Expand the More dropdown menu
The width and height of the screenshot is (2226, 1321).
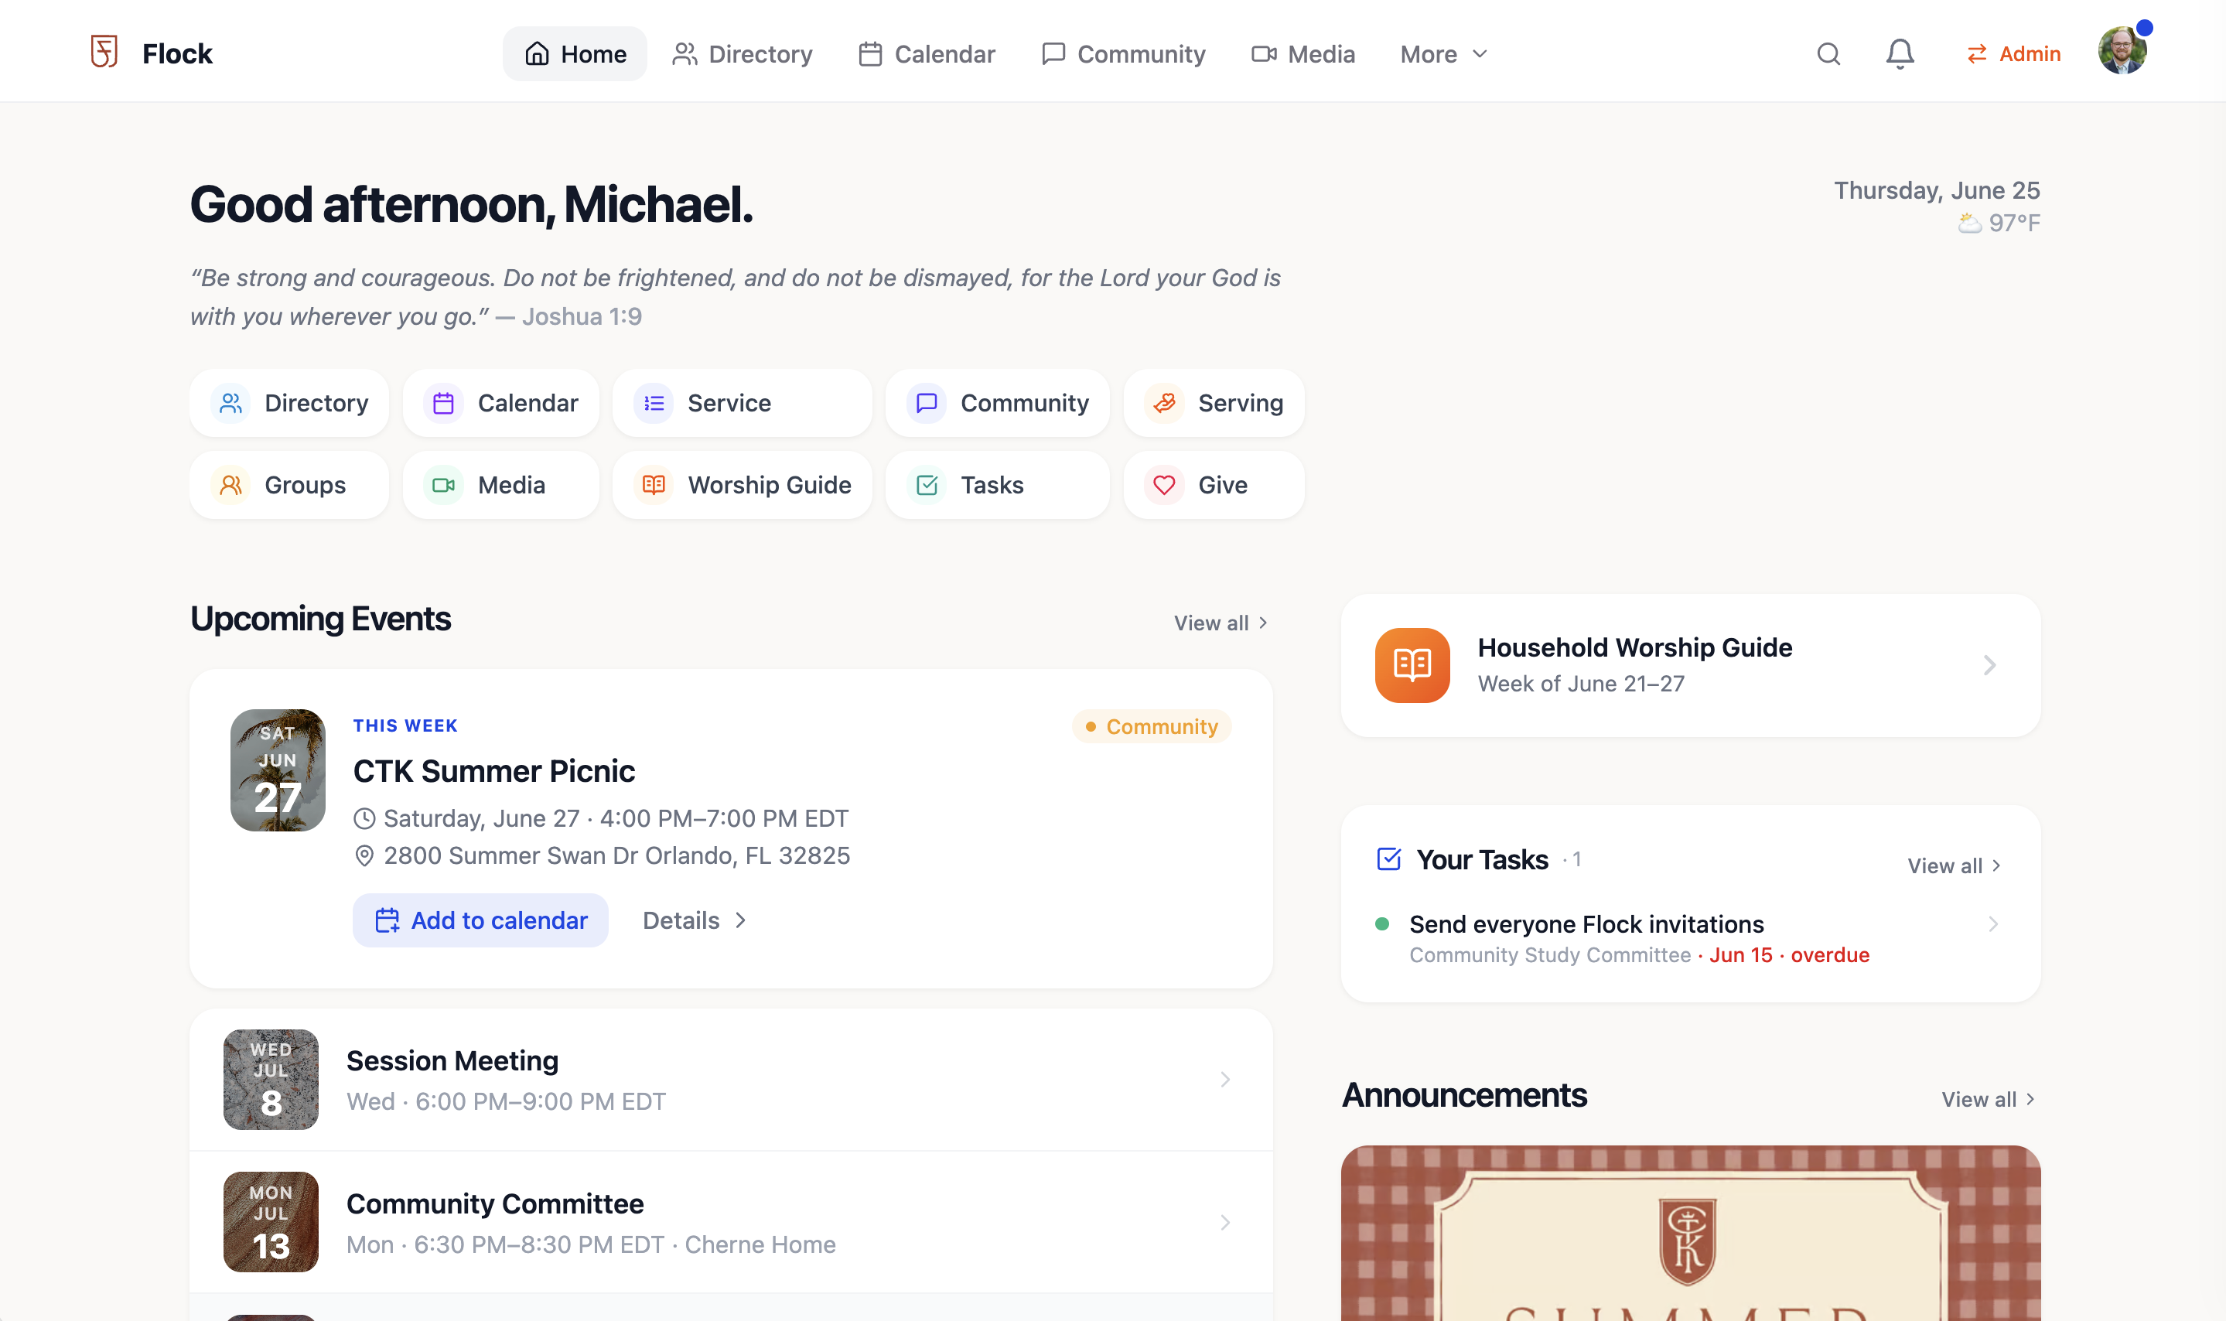pos(1443,54)
